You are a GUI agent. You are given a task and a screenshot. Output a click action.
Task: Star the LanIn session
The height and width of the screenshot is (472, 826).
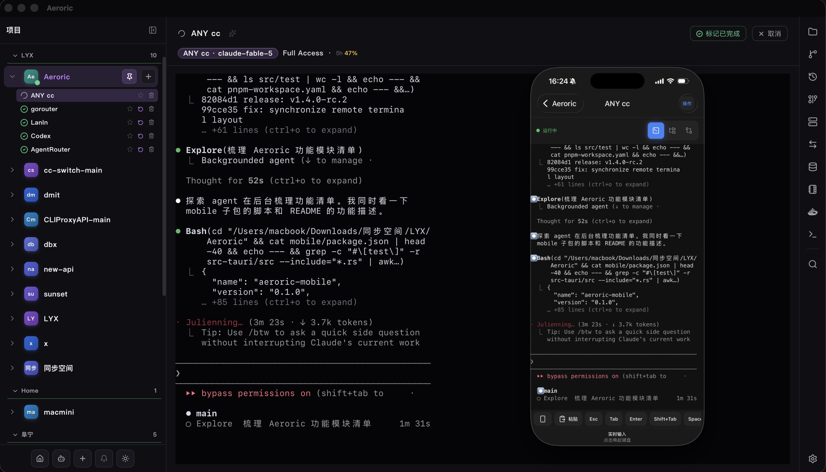129,123
